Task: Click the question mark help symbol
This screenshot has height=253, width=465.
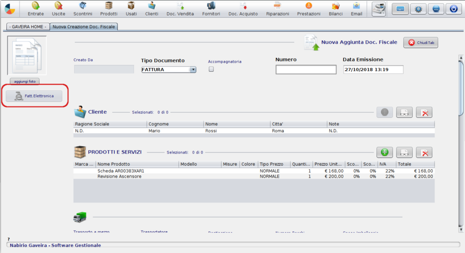Action: click(9, 239)
